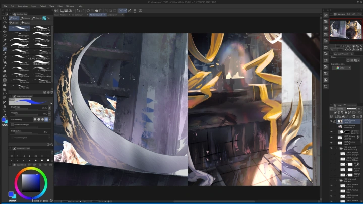The width and height of the screenshot is (363, 204).
Task: Select the Zoom magnifier tool
Action: click(5, 18)
